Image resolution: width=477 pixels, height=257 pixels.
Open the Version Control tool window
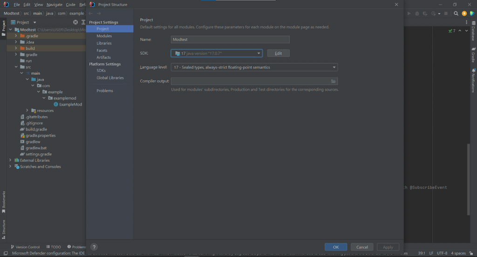(25, 247)
